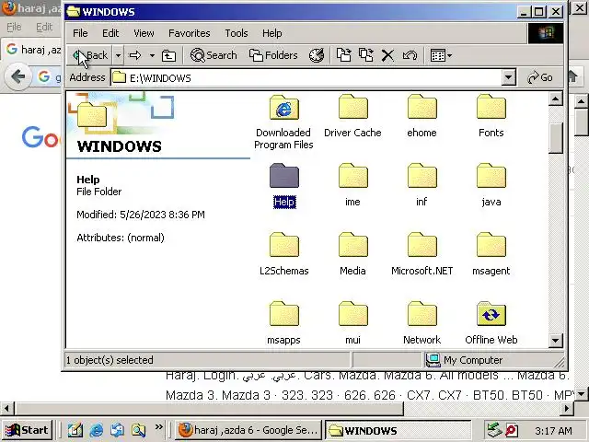This screenshot has width=589, height=442.
Task: Select the L2Schemas folder
Action: [x=284, y=254]
